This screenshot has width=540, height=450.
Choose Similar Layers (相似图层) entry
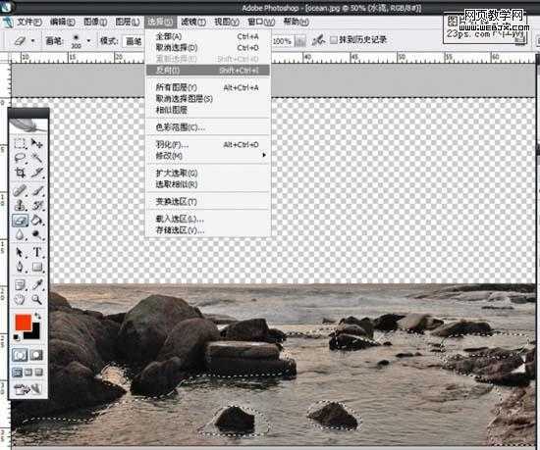point(208,110)
